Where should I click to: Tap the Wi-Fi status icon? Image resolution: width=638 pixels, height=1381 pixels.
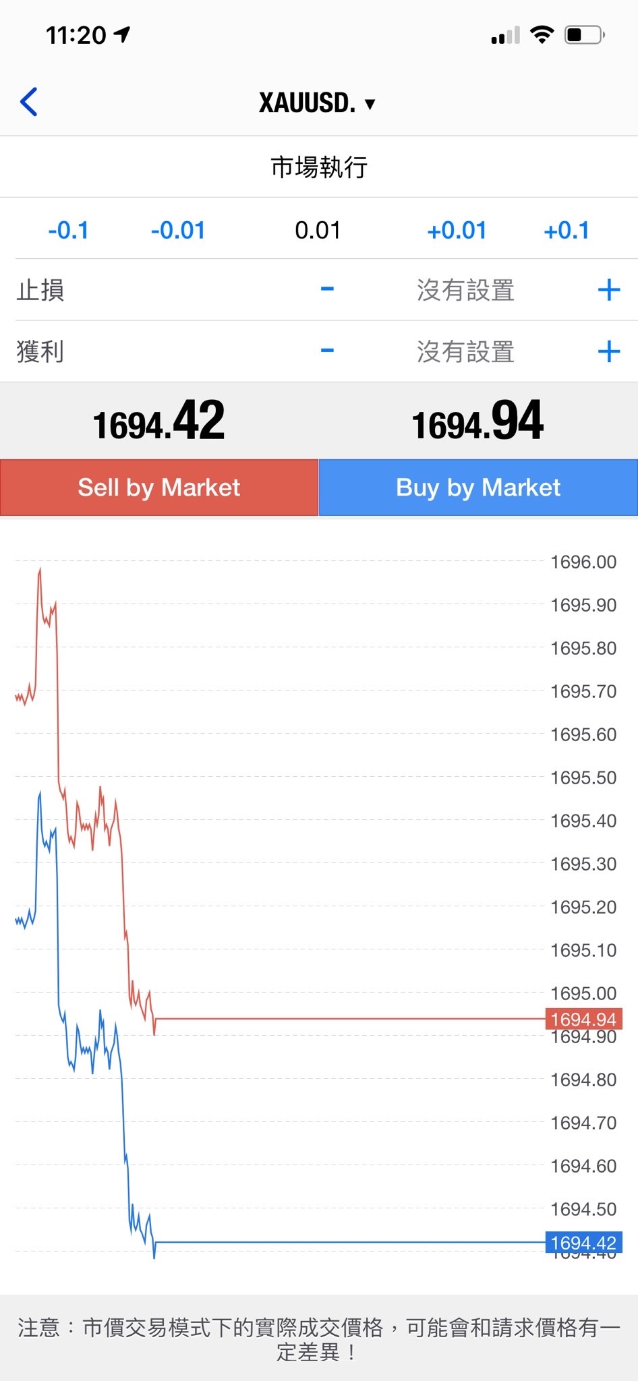tap(542, 34)
